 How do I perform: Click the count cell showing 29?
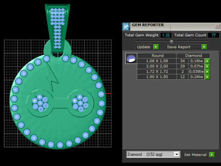[x=182, y=66]
